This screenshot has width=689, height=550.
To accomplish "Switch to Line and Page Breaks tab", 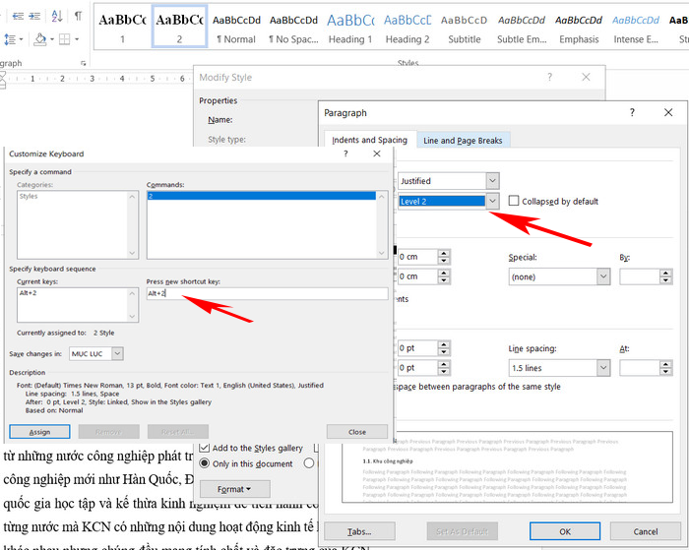I will (x=463, y=141).
